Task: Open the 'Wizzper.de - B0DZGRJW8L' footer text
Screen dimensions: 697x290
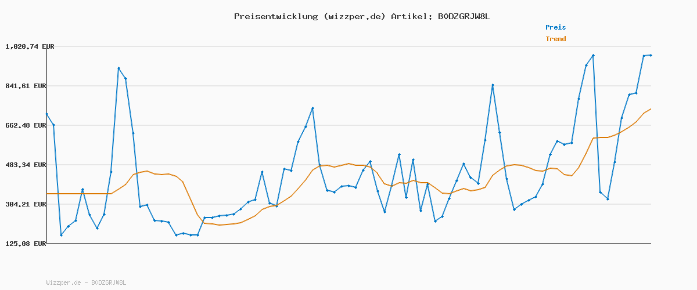Action: pos(86,282)
